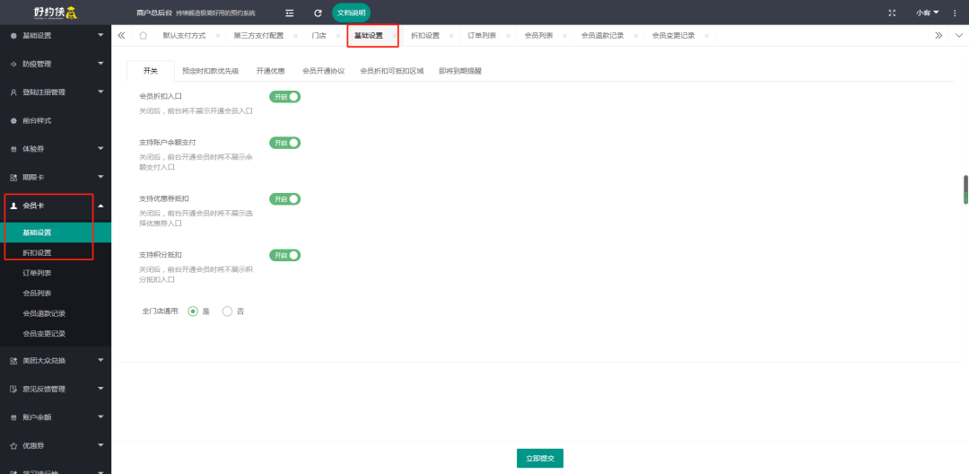This screenshot has width=969, height=474.
Task: Open the 会员变更记录 page tab
Action: (673, 36)
